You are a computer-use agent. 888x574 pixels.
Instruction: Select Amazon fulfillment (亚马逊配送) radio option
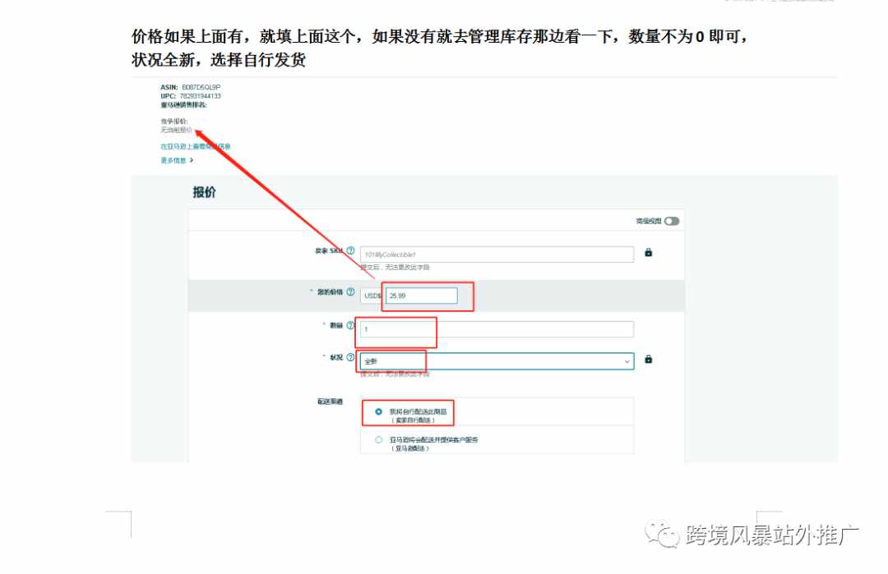coord(378,439)
